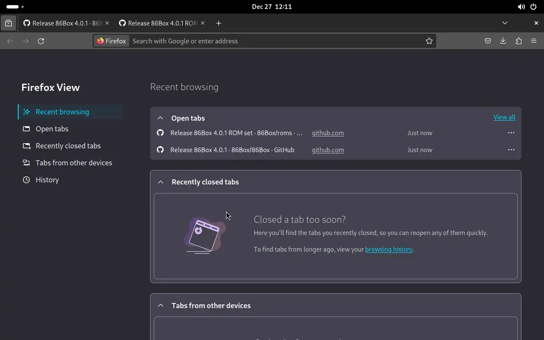Viewport: 544px width, 340px height.
Task: Open more options for ROM set row
Action: [x=511, y=133]
